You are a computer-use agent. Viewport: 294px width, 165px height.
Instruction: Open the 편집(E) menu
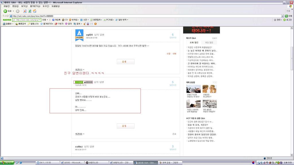coord(16,6)
